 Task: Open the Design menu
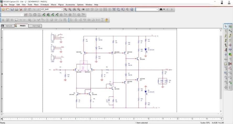point(12,5)
